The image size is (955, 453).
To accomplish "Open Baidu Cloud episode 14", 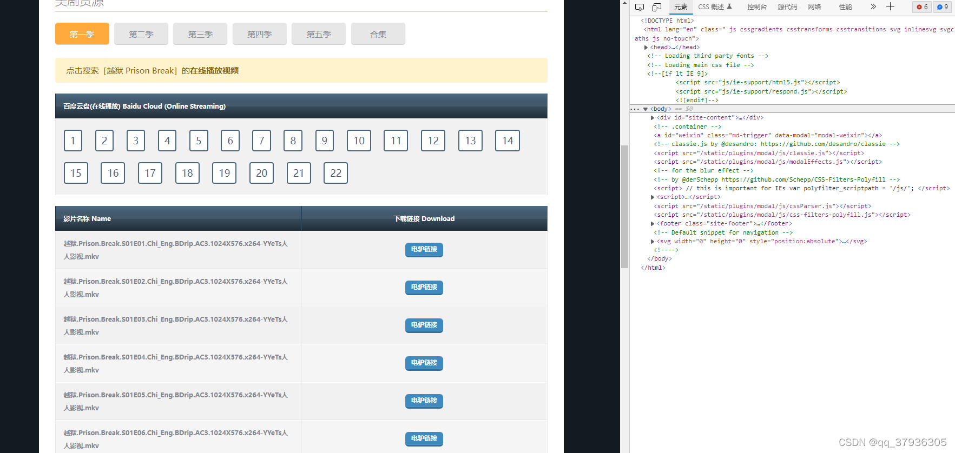I will [508, 141].
